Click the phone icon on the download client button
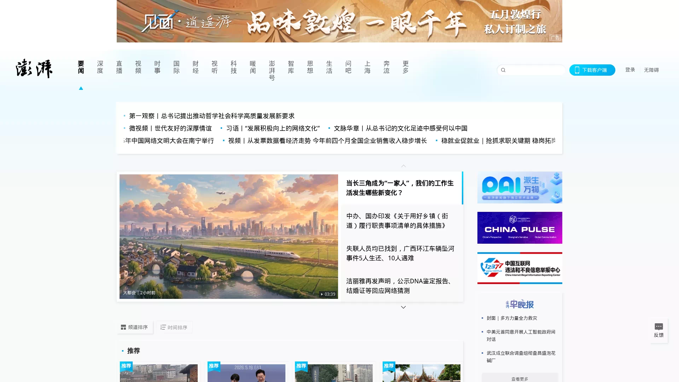The image size is (679, 382). click(577, 70)
